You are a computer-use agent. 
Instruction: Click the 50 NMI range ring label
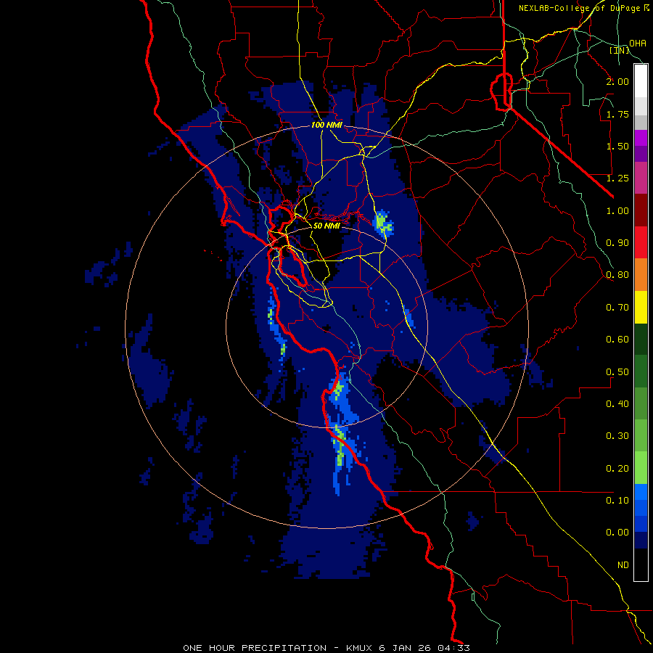click(327, 226)
